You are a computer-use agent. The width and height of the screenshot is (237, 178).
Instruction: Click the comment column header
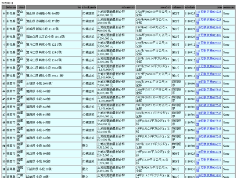click(229, 7)
